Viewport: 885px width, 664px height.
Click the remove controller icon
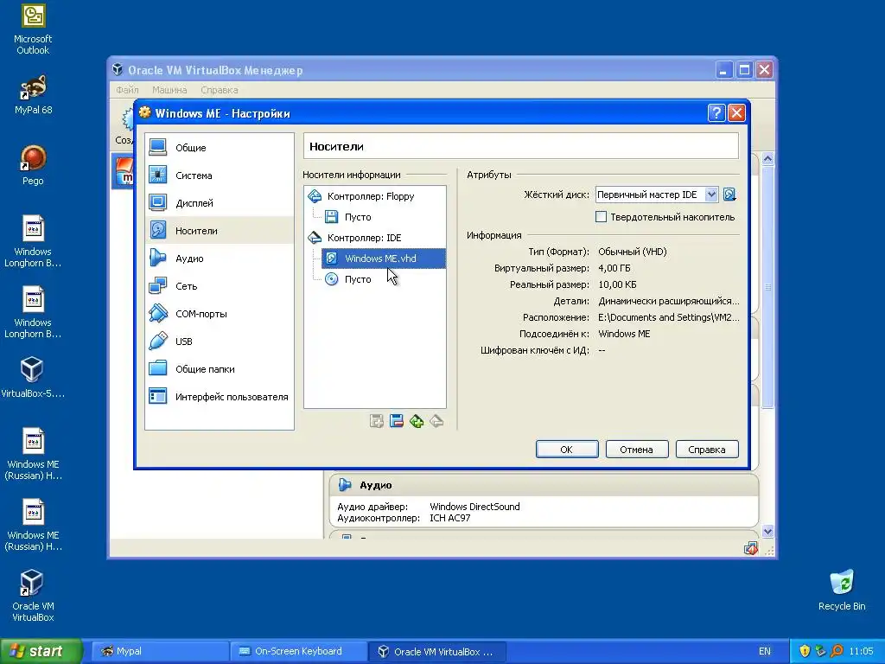coord(397,421)
